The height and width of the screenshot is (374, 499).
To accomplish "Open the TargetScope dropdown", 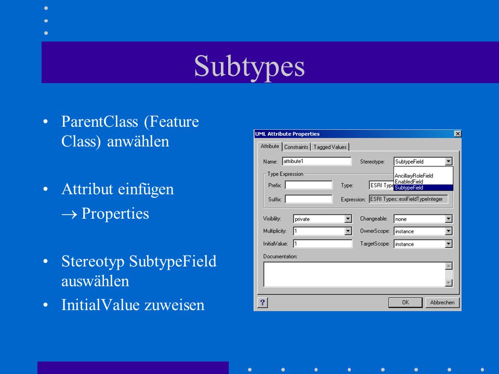I will coord(449,244).
